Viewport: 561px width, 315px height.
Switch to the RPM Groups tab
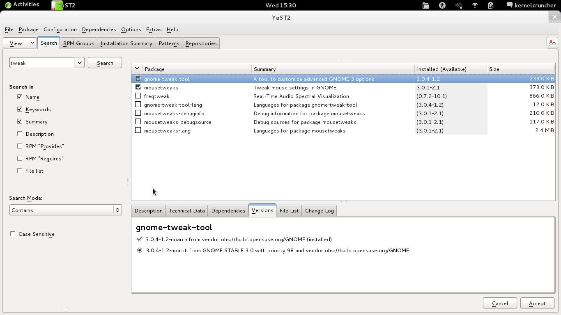coord(79,43)
